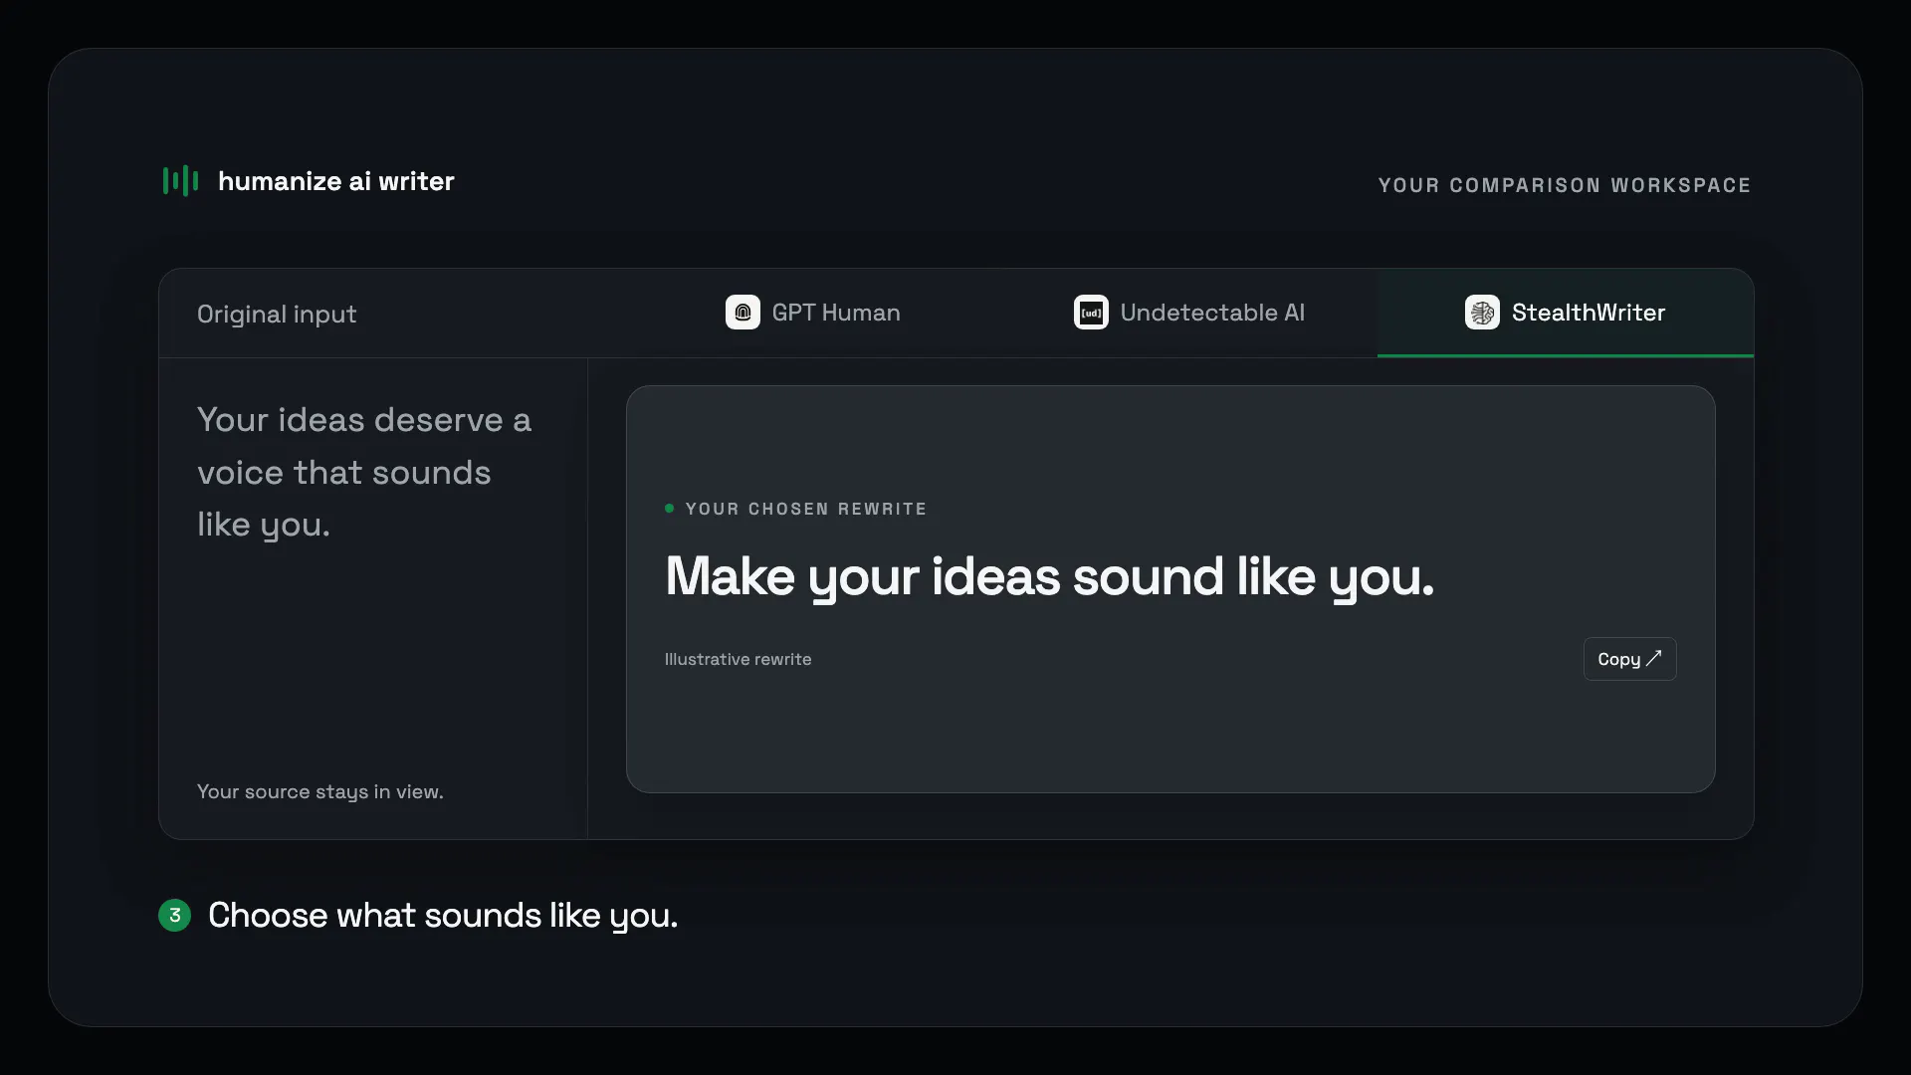Viewport: 1911px width, 1075px height.
Task: Select the StealthWriter tab
Action: click(1566, 313)
